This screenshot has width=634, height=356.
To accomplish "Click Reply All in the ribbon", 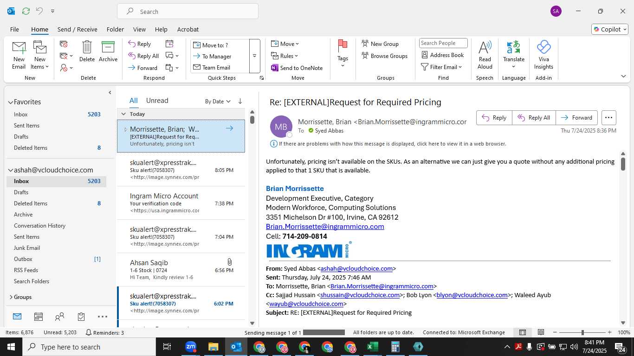I will point(143,56).
